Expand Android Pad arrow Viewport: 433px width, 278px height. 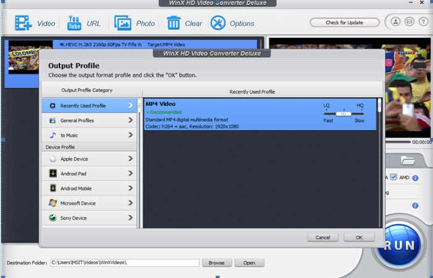point(131,174)
